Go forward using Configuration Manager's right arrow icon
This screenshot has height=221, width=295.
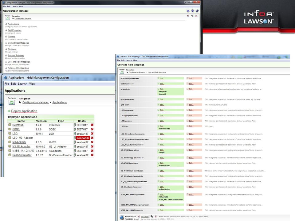(192, 11)
